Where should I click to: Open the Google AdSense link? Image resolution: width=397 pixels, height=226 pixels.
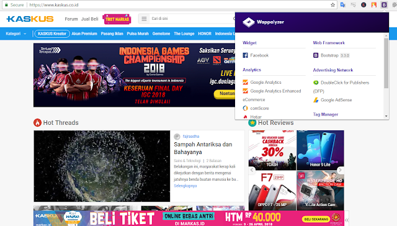(x=336, y=100)
